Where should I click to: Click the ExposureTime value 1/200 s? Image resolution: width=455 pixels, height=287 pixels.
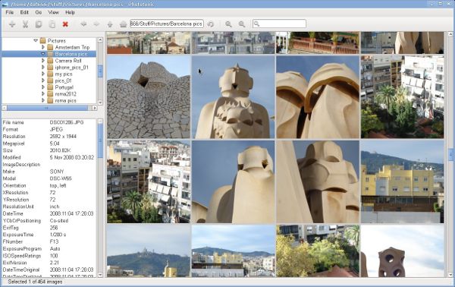(x=58, y=235)
